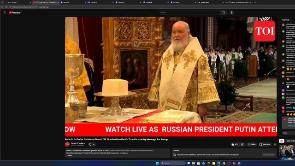Close the active YouTube tab
This screenshot has height=166, width=295.
[58, 2]
